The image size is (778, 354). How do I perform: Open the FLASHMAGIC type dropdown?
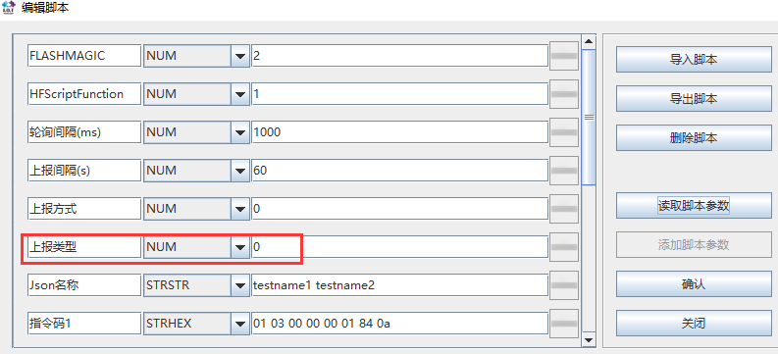(x=240, y=56)
